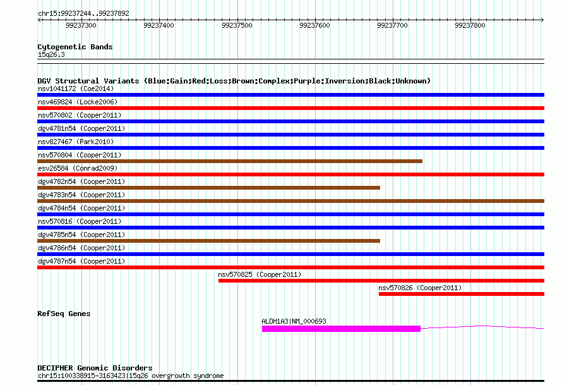Viewport: 562px width, 385px height.
Task: Click the red dgv4787n54 loss bar
Action: pyautogui.click(x=290, y=267)
